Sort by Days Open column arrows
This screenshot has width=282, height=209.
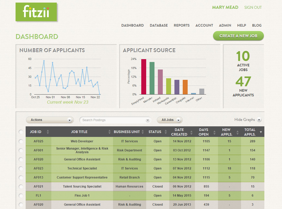point(214,133)
